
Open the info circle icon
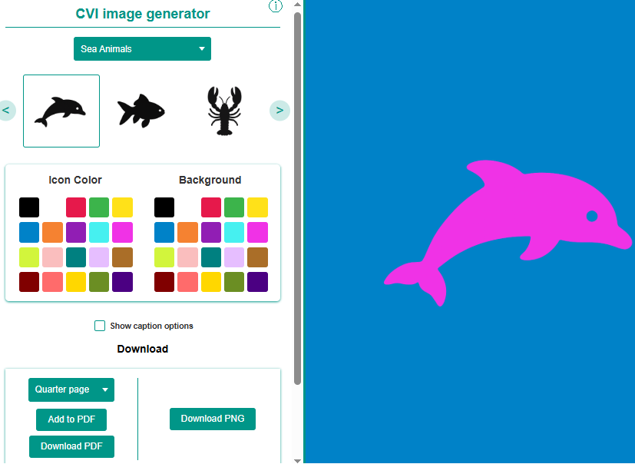(276, 6)
